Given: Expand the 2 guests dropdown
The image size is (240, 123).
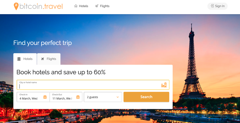Looking at the screenshot, I should [x=103, y=97].
